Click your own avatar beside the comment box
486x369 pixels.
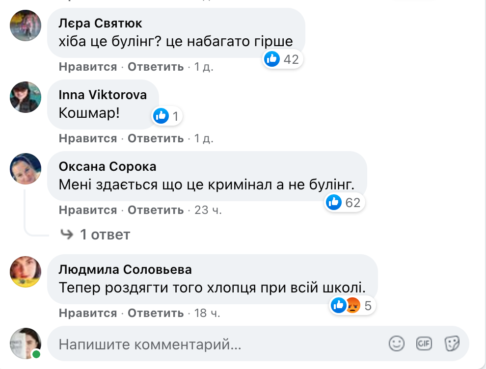(26, 343)
